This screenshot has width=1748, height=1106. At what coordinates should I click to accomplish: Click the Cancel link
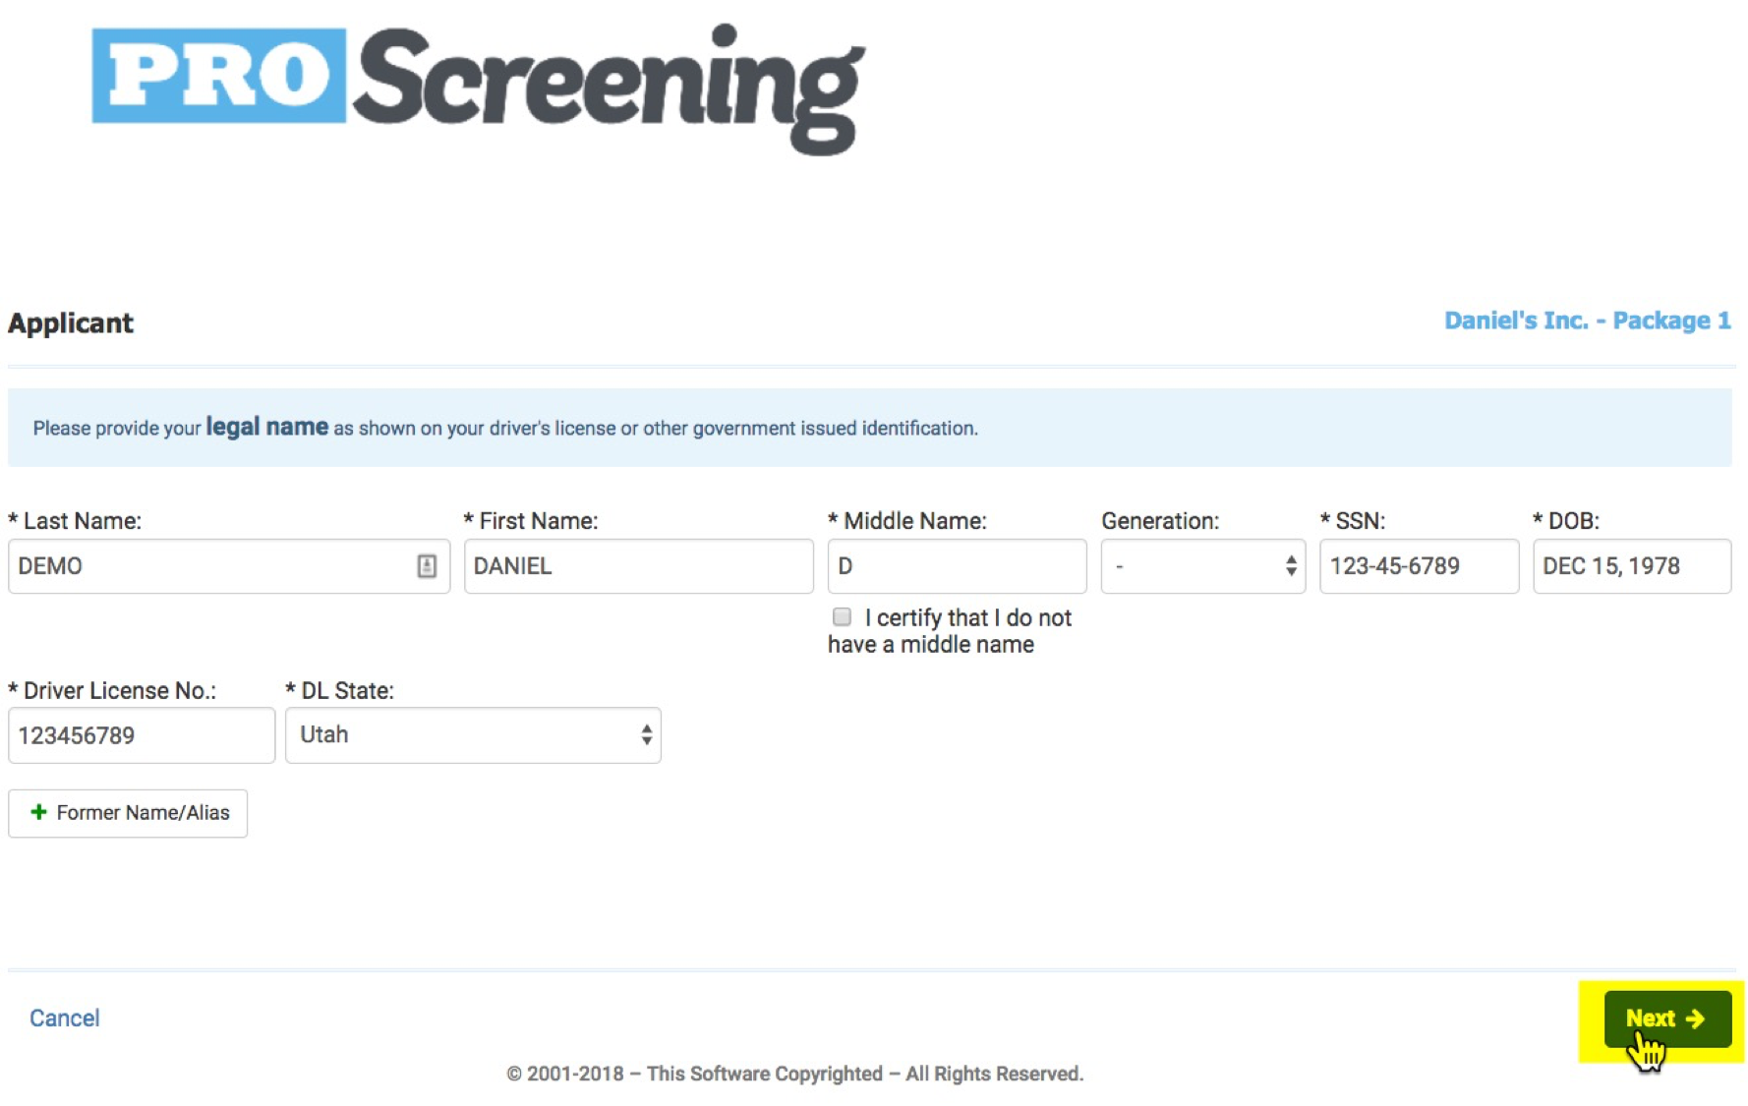65,1019
